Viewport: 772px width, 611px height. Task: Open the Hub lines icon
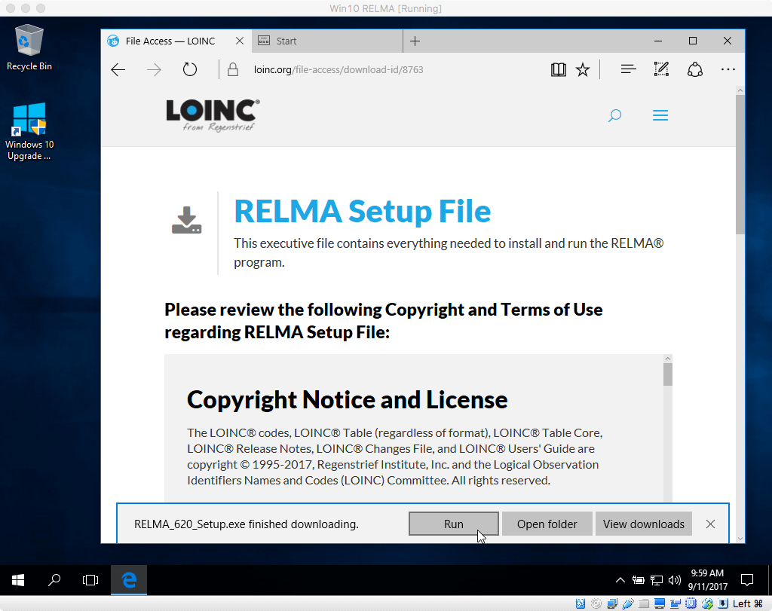(628, 69)
